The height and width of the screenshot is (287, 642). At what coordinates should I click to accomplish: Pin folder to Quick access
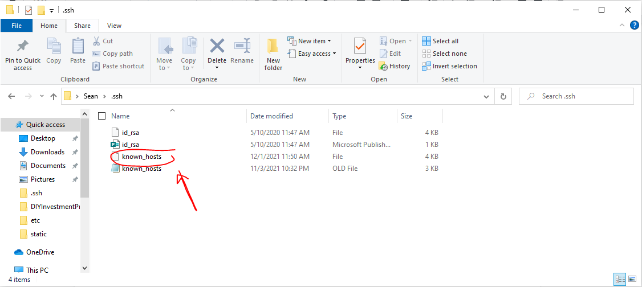pos(22,55)
